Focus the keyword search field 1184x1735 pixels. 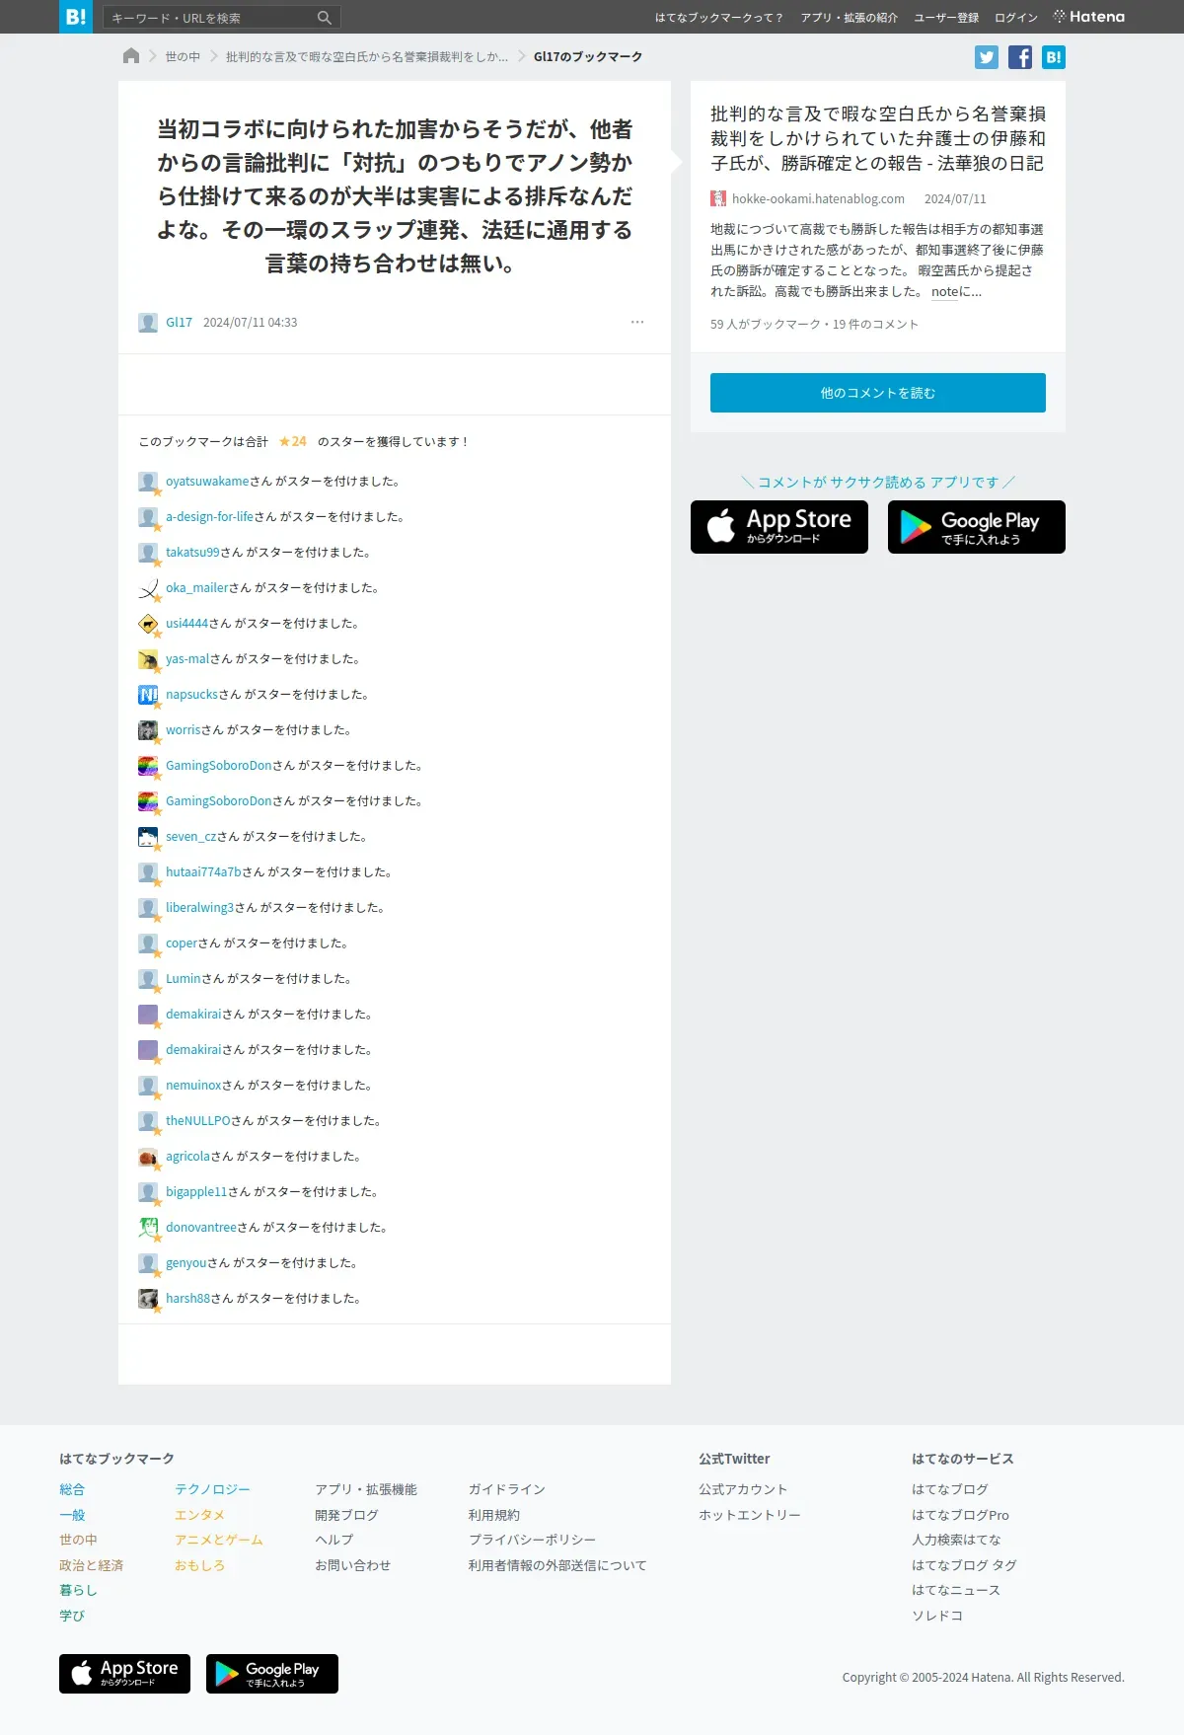click(211, 18)
